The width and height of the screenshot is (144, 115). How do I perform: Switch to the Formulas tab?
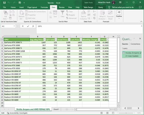(44, 7)
